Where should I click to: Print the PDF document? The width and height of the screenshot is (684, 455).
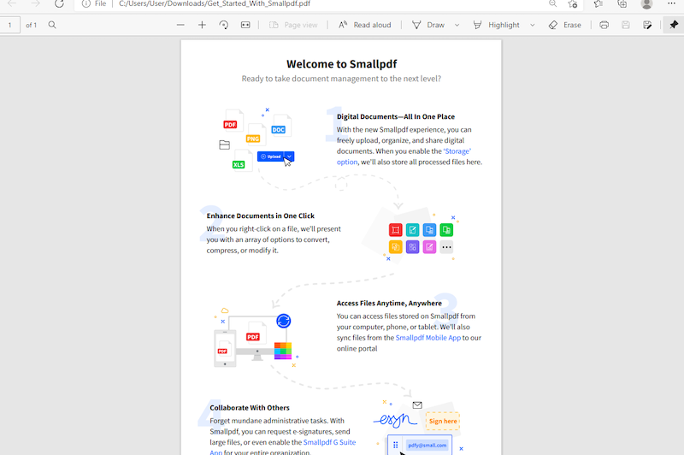(x=604, y=25)
